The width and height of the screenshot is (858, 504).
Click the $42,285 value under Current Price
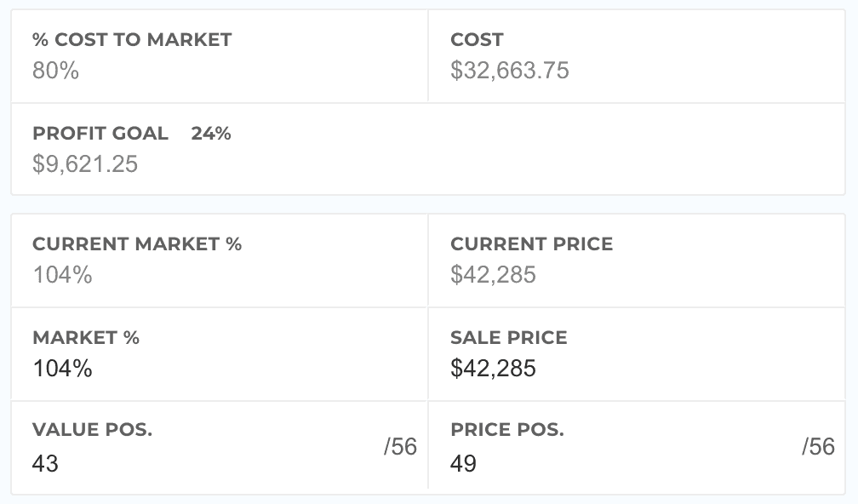coord(493,275)
